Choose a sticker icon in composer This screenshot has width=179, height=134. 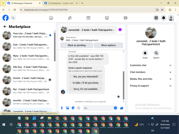[x=73, y=108]
